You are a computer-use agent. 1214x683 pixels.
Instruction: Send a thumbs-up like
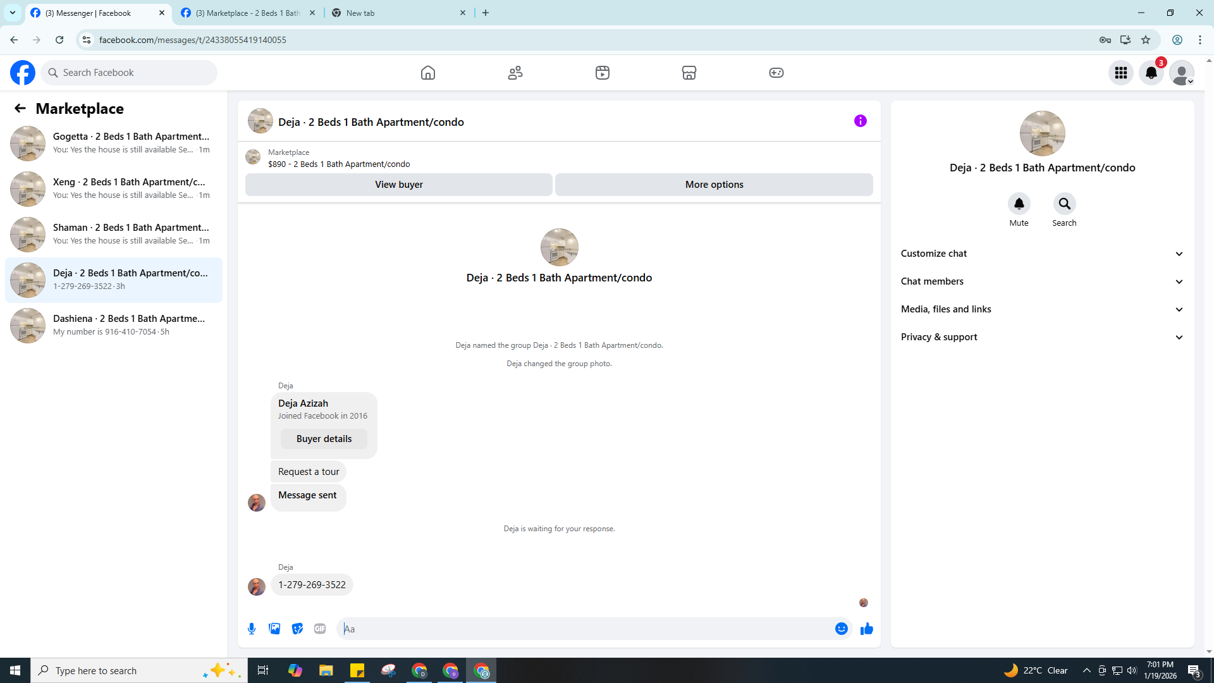click(866, 629)
